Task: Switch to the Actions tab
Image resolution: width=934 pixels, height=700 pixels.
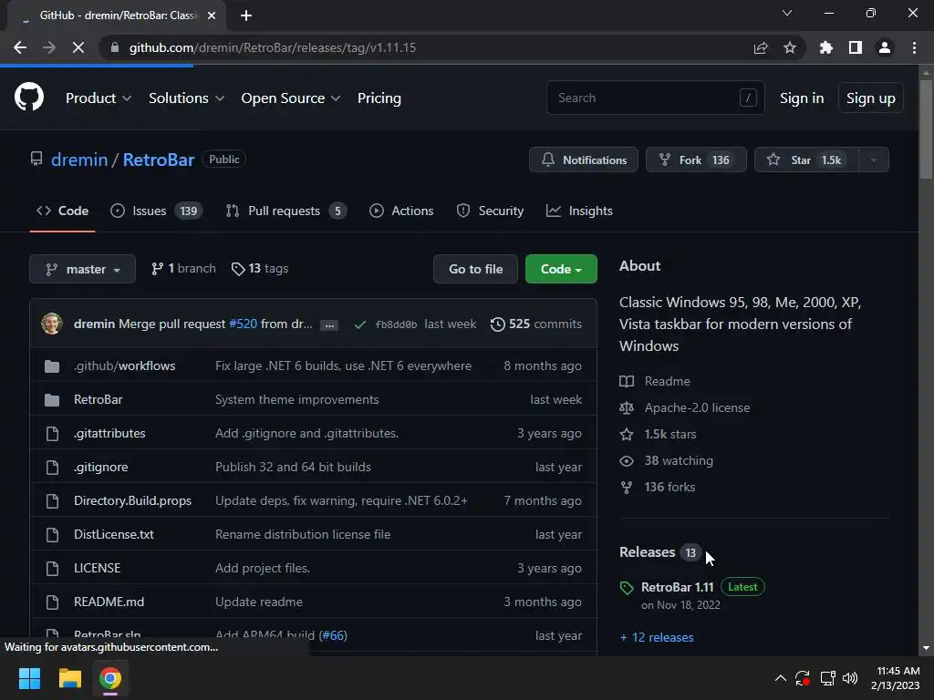Action: (x=401, y=211)
